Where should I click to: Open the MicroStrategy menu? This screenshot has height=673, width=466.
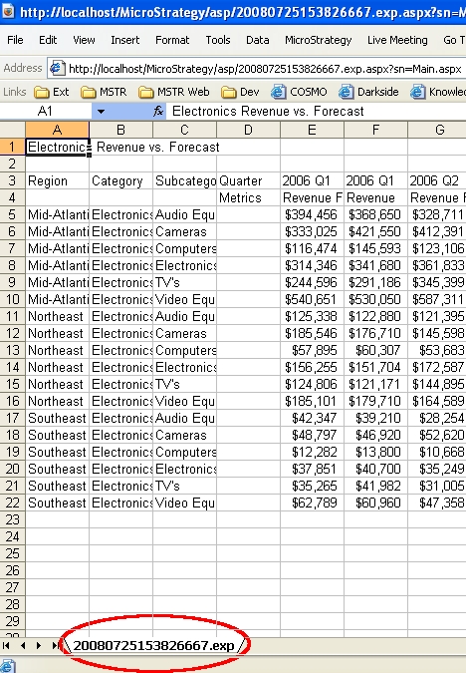[x=318, y=40]
